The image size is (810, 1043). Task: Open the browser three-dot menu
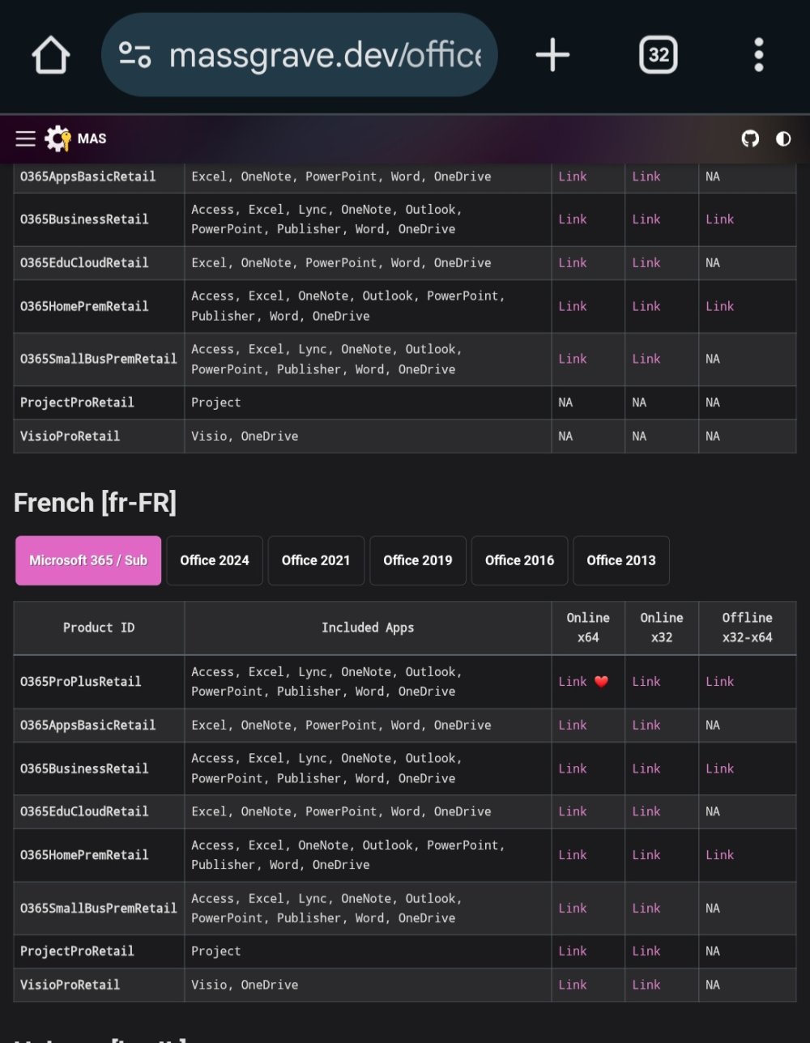tap(758, 55)
